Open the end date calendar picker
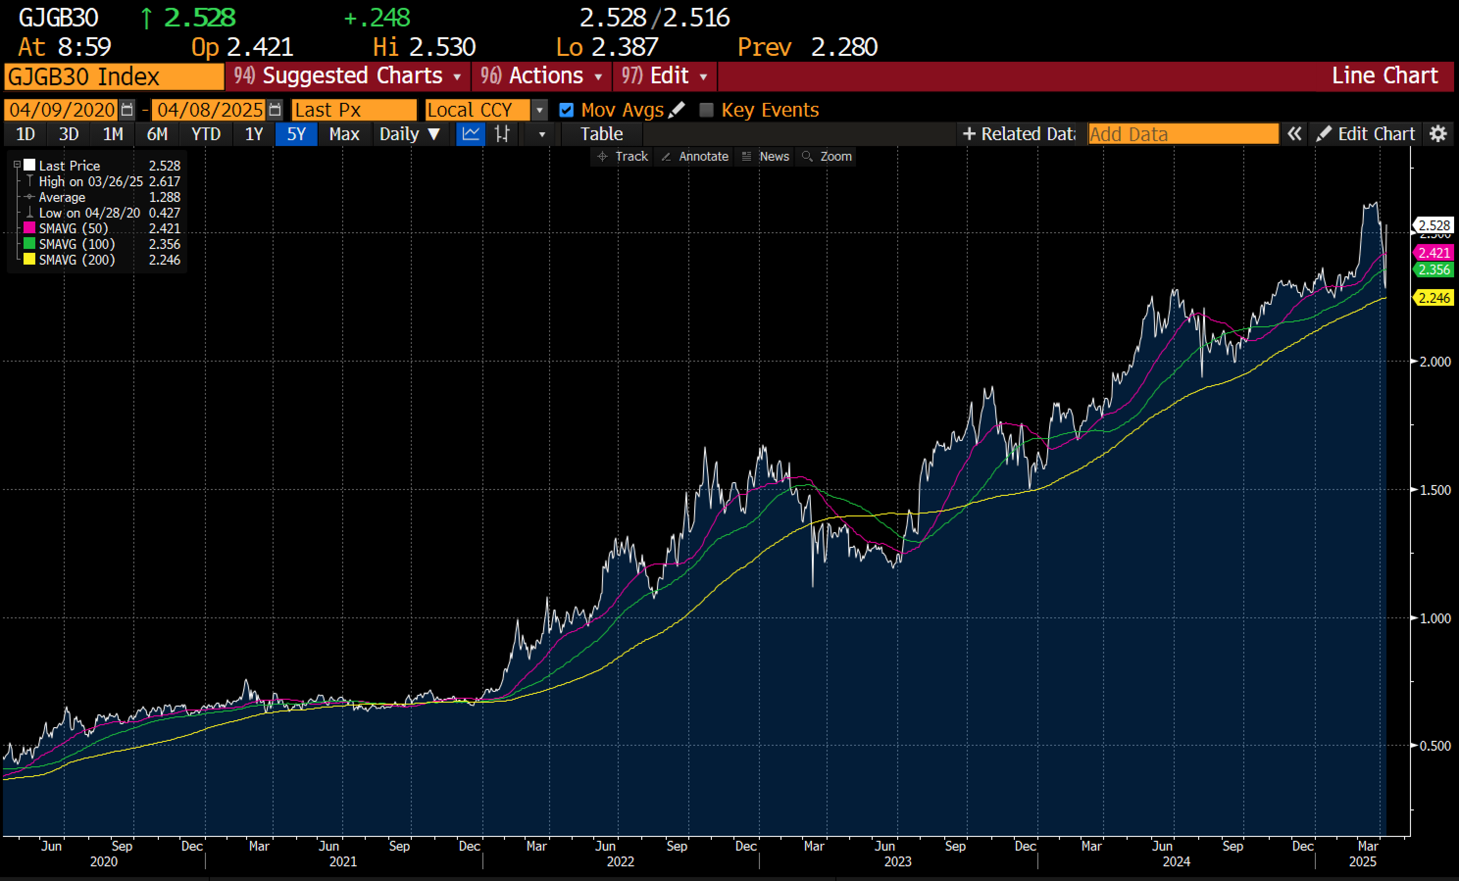1459x881 pixels. (274, 109)
